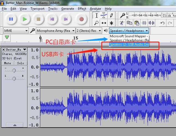The image size is (176, 136).
Task: Click the Redo arrow icon
Action: point(170,23)
